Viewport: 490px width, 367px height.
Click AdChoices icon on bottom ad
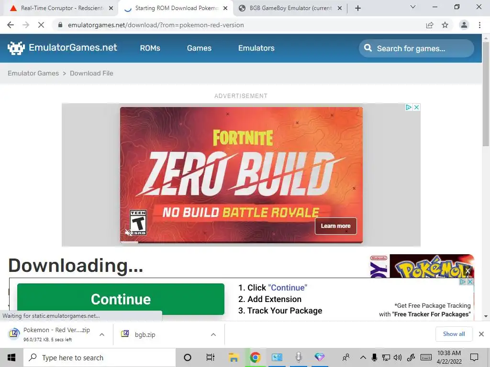pyautogui.click(x=463, y=282)
